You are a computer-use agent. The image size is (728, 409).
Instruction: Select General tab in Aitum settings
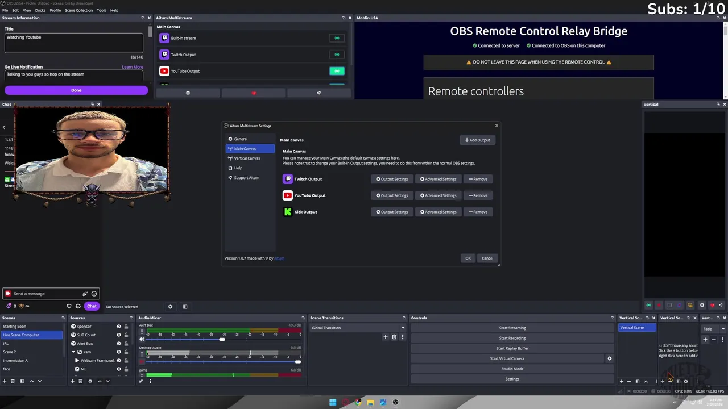point(250,139)
